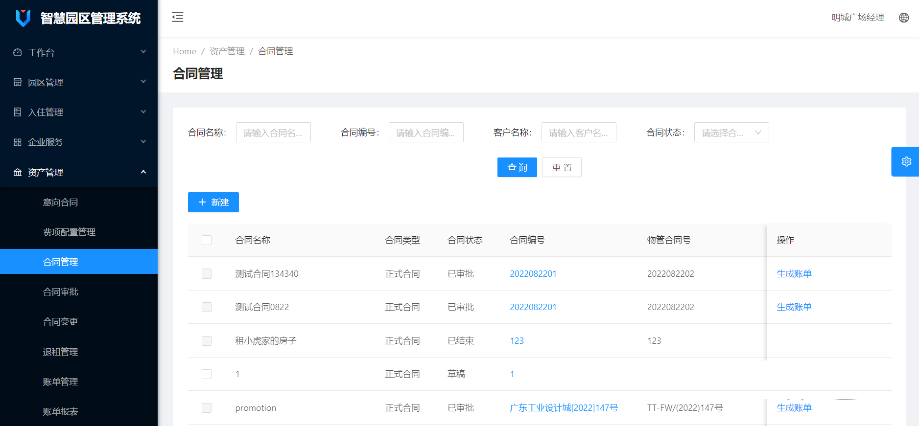This screenshot has width=919, height=426.
Task: Check the row for 测试合同134340
Action: point(207,274)
